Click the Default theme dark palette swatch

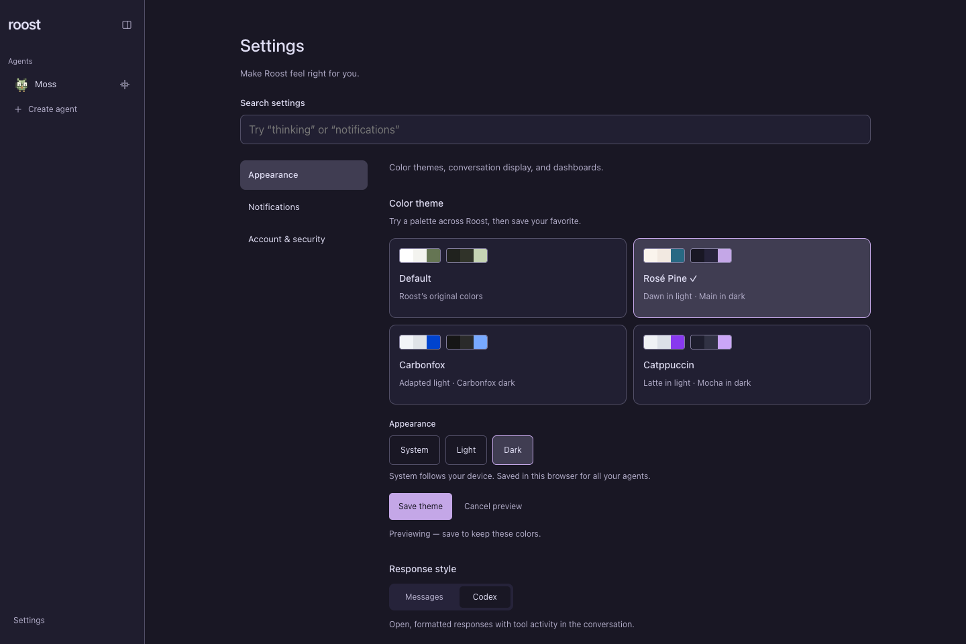coord(467,256)
